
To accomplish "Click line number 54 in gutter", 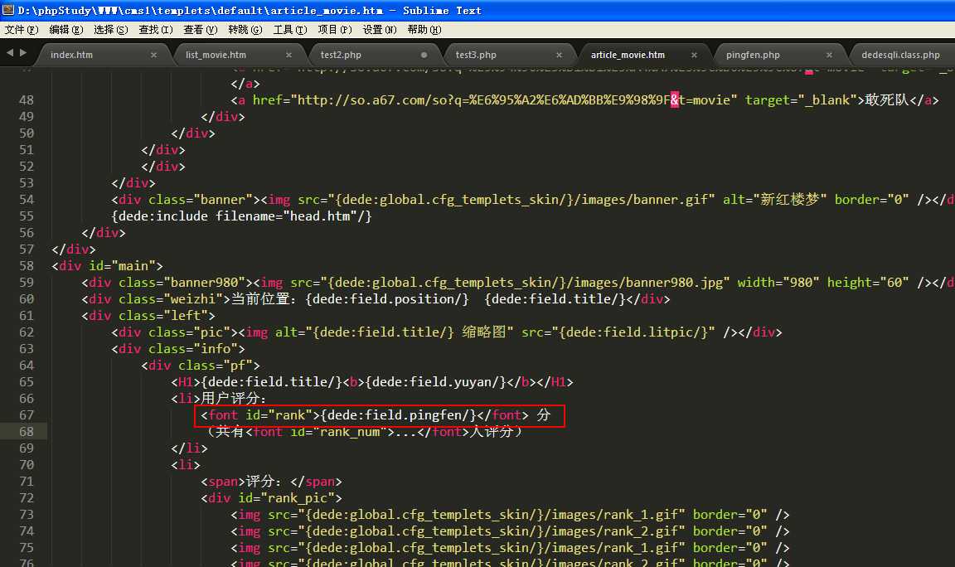I will [27, 199].
